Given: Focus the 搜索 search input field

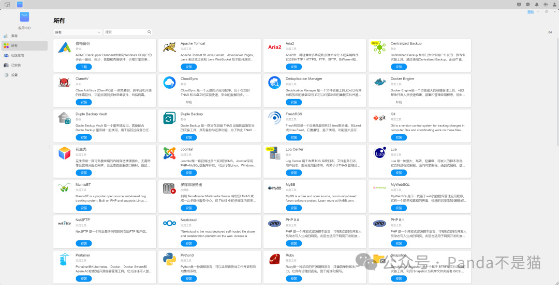Looking at the screenshot, I should click(128, 32).
